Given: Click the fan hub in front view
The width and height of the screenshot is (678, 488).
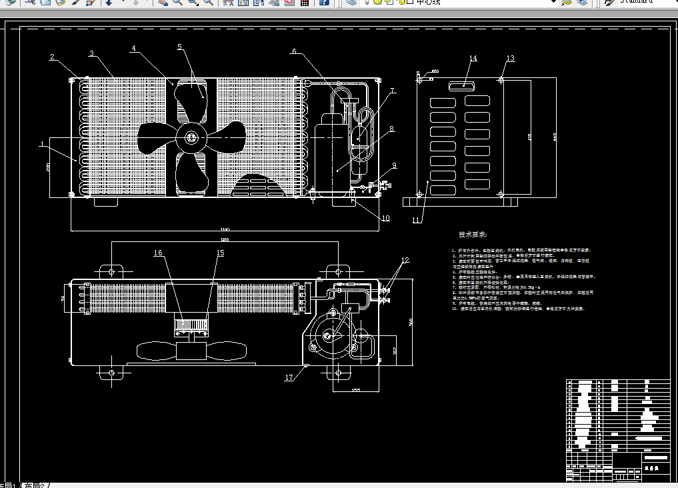Looking at the screenshot, I should pos(191,138).
